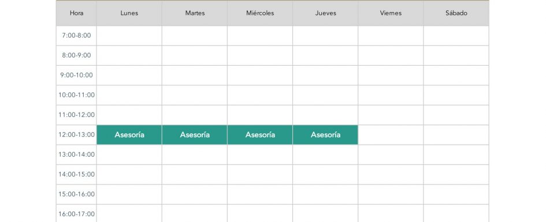
Task: Open the Miércoles Asesoría session
Action: click(260, 135)
